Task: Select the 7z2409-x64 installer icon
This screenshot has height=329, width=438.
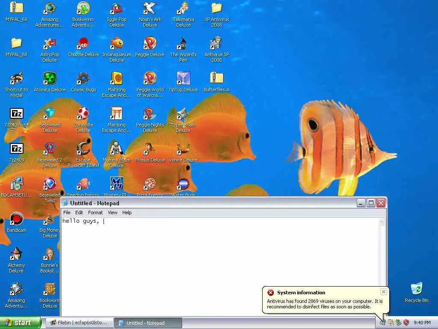Action: pos(17,117)
